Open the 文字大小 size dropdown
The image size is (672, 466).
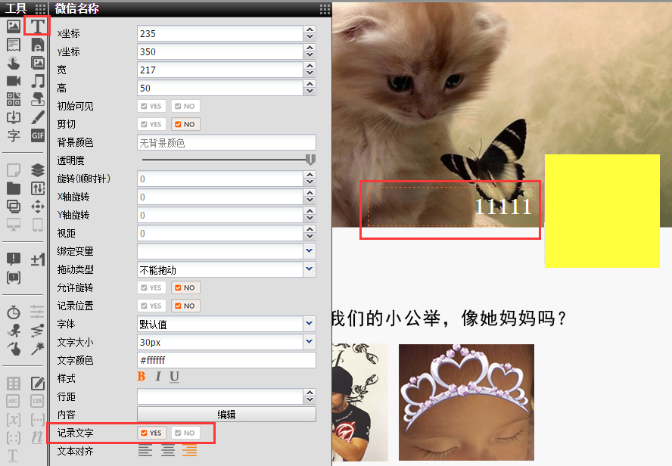coord(310,342)
